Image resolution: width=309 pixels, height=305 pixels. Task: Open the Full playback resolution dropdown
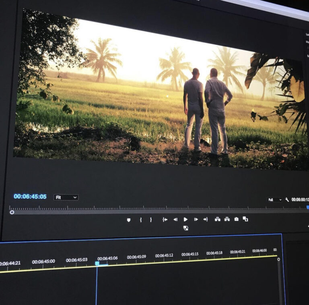tap(275, 200)
